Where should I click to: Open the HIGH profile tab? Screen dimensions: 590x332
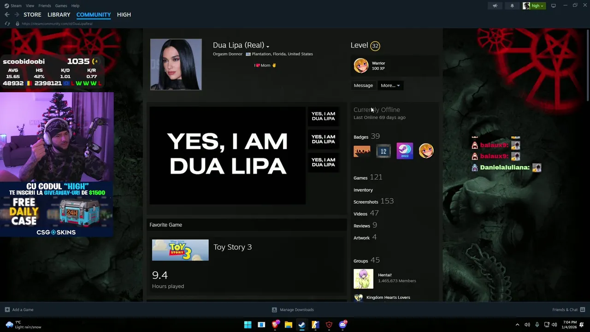(x=124, y=15)
